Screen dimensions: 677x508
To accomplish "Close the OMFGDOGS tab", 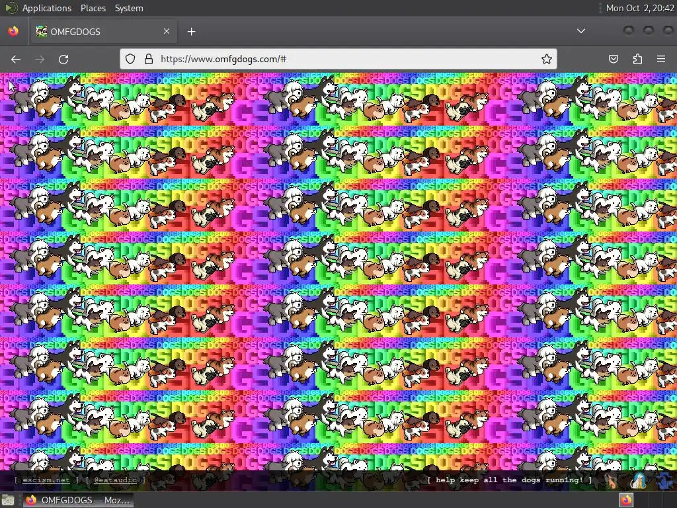I will (167, 31).
